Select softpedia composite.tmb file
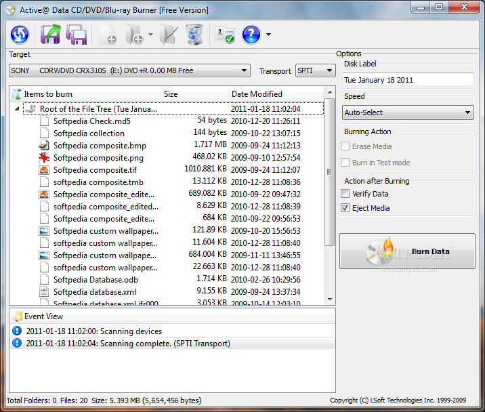Image resolution: width=485 pixels, height=412 pixels. tap(98, 182)
